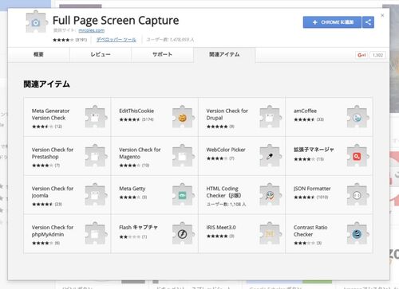The height and width of the screenshot is (289, 399).
Task: Click the Full Page Screen Capture extension icon
Action: tap(37, 21)
